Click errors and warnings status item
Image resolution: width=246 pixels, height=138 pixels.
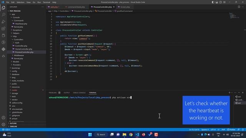[x=6, y=130]
